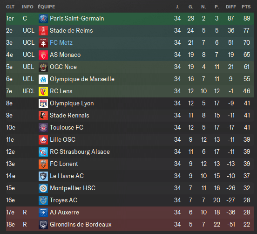Click the ÉQUIPE column header
The height and width of the screenshot is (234, 257).
point(47,7)
